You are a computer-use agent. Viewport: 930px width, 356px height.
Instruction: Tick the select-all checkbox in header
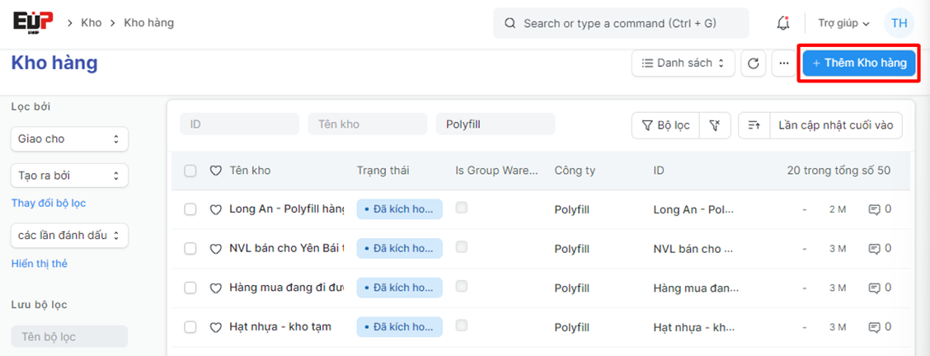tap(190, 171)
